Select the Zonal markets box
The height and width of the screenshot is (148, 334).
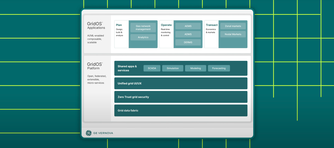click(233, 26)
